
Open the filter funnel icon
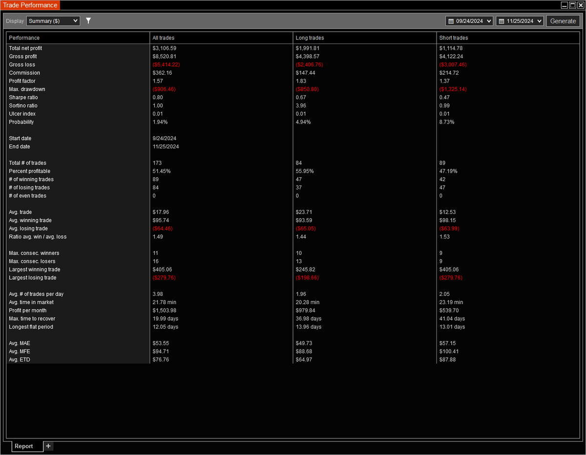[x=88, y=21]
